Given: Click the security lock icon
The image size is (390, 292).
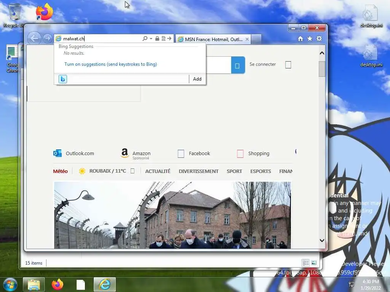Looking at the screenshot, I should 157,38.
